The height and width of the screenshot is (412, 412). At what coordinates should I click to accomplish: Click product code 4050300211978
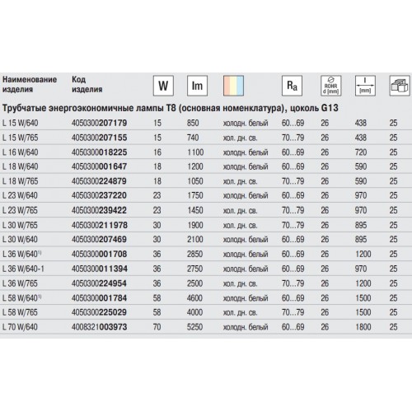(x=100, y=225)
